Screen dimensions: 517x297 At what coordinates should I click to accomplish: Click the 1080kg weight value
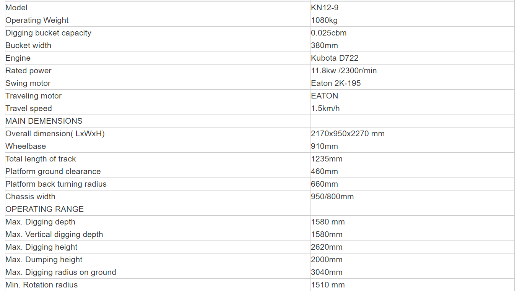(x=324, y=20)
